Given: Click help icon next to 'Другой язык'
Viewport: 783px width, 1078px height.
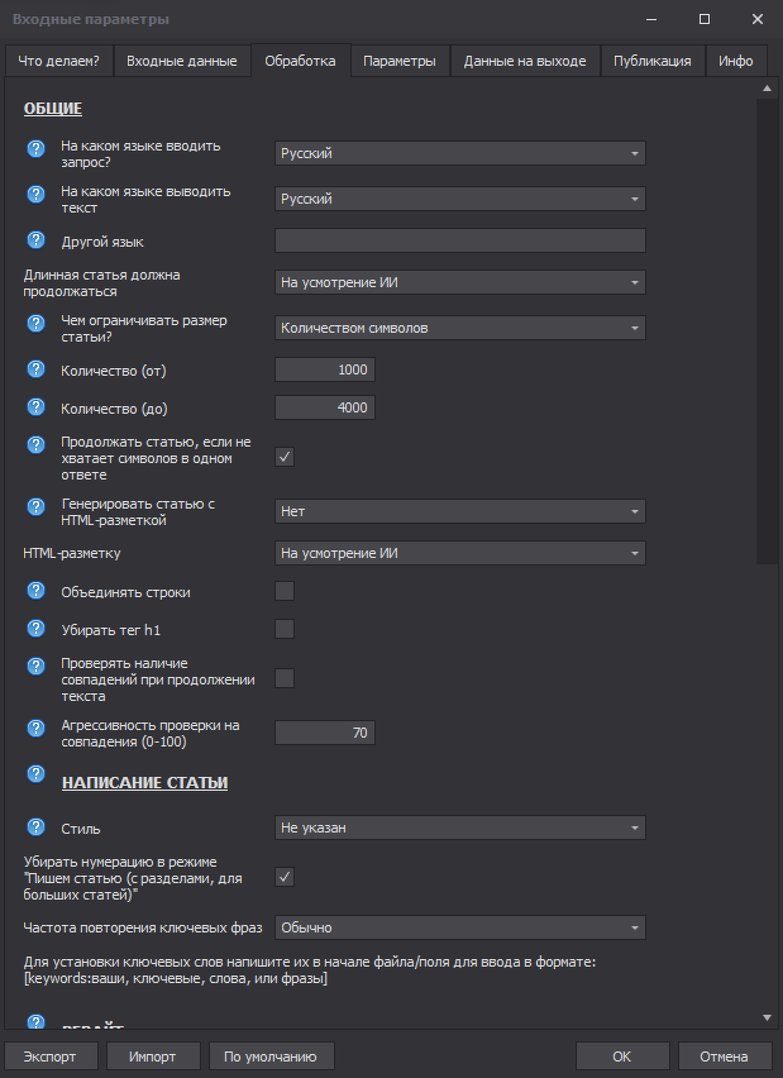Looking at the screenshot, I should pos(36,240).
